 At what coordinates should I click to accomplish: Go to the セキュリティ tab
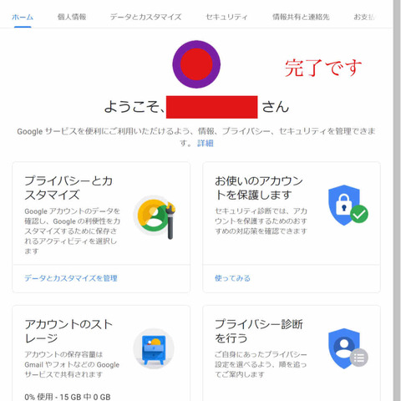tap(226, 17)
